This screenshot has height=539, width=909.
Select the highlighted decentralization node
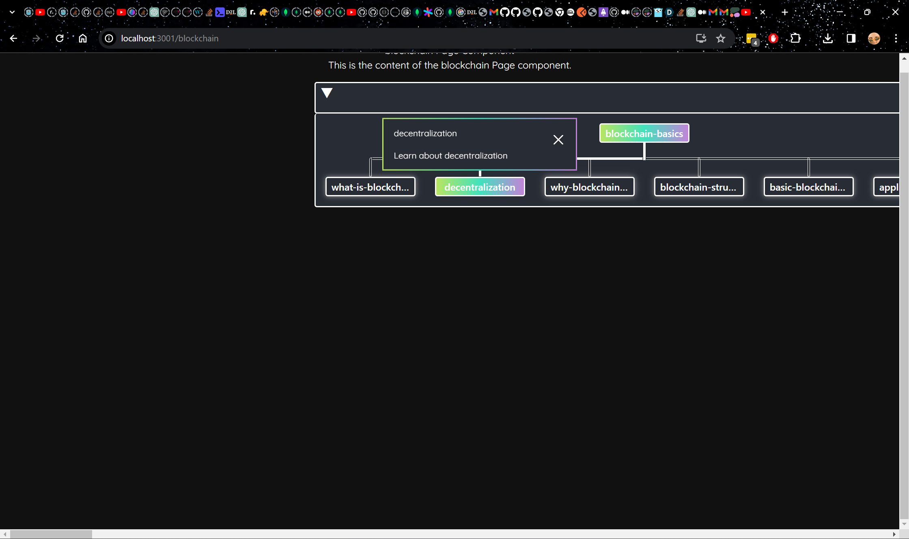pos(480,187)
